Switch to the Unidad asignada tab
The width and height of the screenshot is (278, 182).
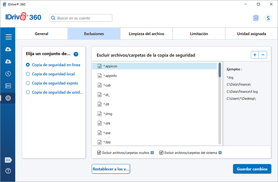251,34
